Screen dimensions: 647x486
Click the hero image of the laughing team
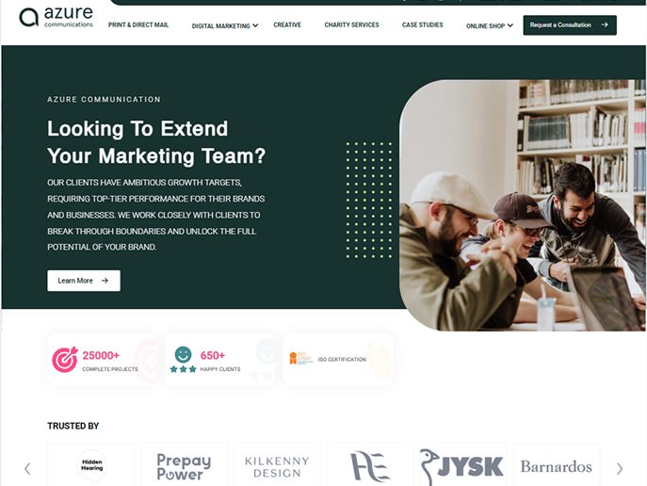point(523,205)
